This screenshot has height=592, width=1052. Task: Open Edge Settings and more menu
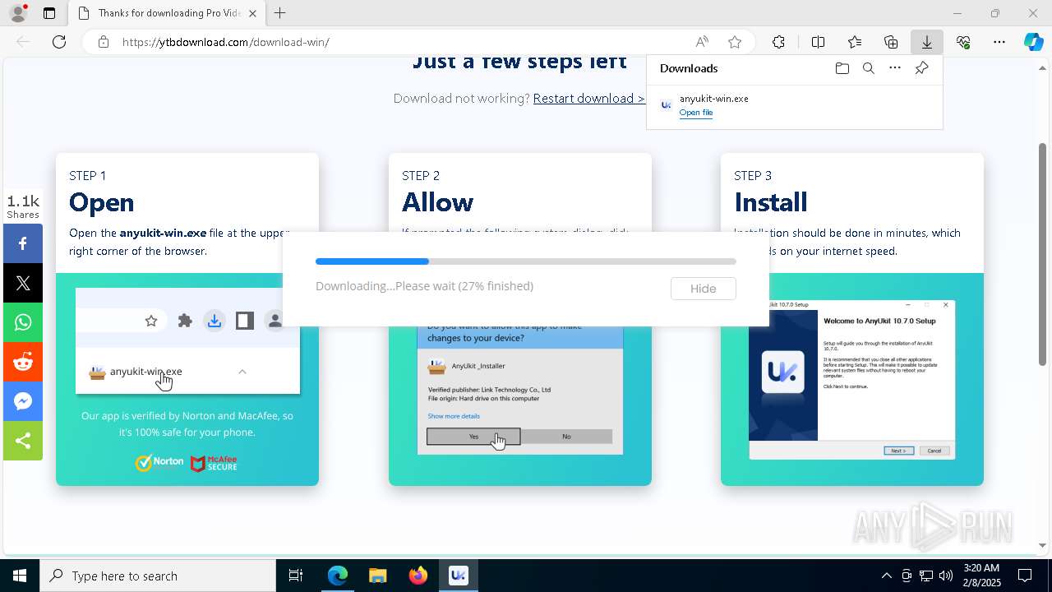(x=999, y=42)
